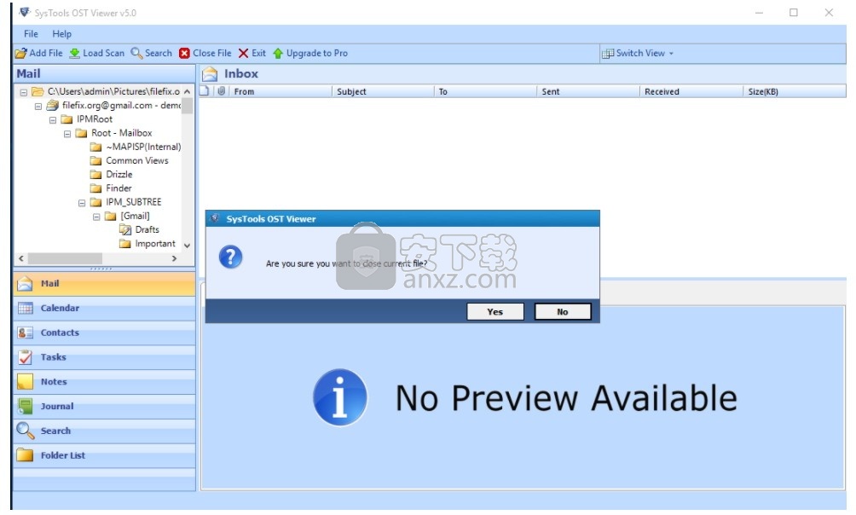
Task: Collapse the IPMRoot tree node
Action: pos(52,119)
